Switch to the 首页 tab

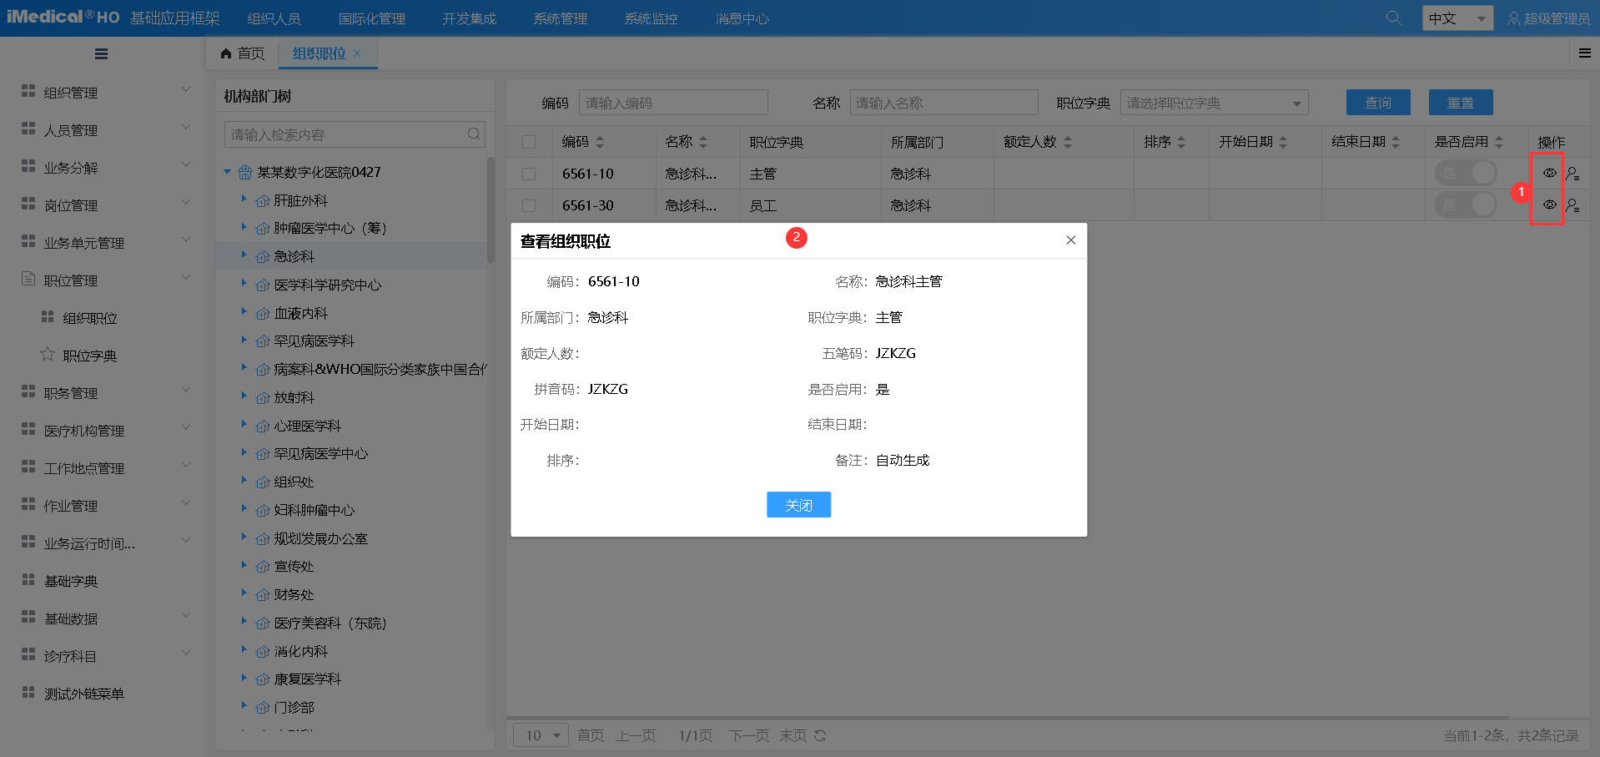[x=243, y=53]
